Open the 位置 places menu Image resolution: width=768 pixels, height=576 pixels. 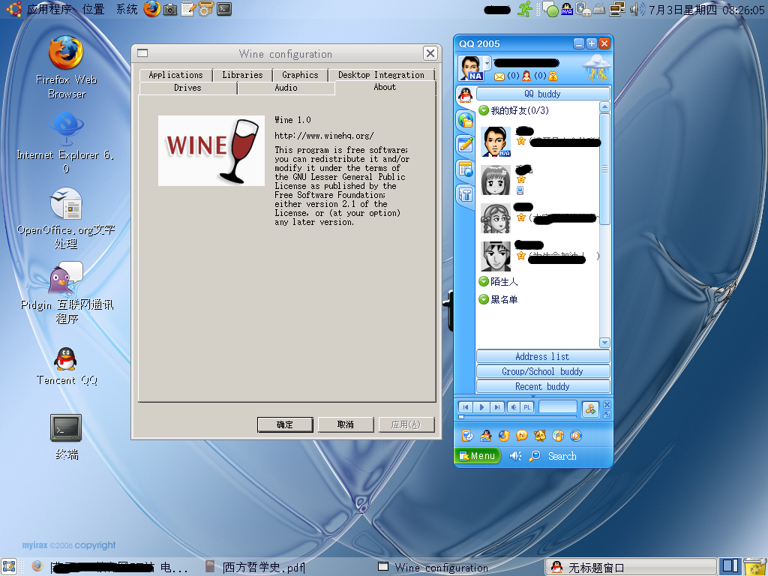(x=94, y=9)
